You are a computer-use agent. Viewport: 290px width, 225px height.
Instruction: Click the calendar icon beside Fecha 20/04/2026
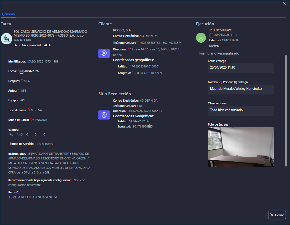(22, 71)
